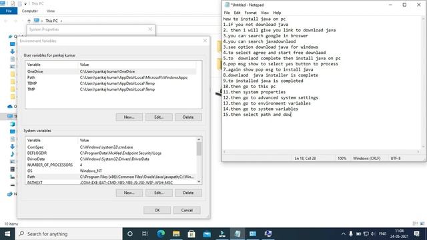The image size is (427, 240).
Task: Click This PC breadcrumb in address bar
Action: point(51,21)
